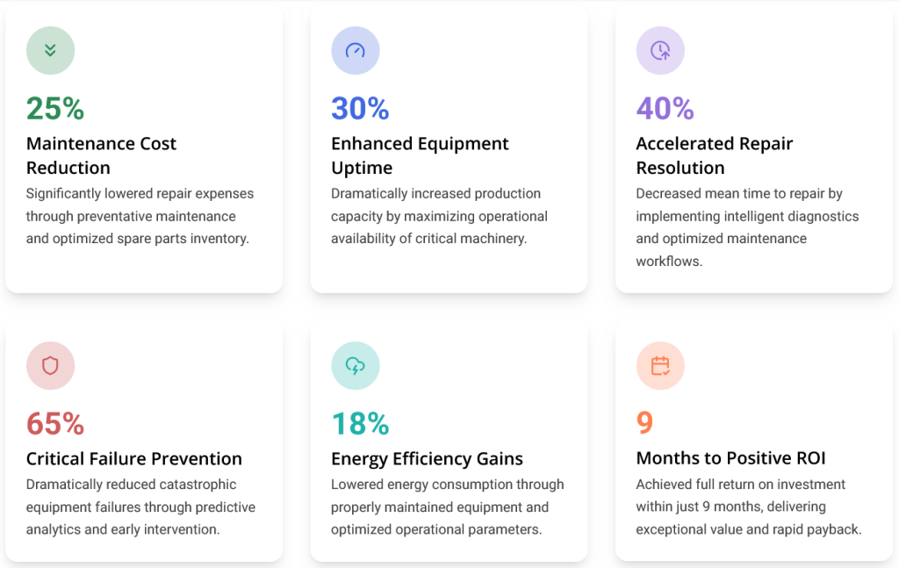The width and height of the screenshot is (899, 568).
Task: Click the purple clock icon
Action: click(x=660, y=50)
